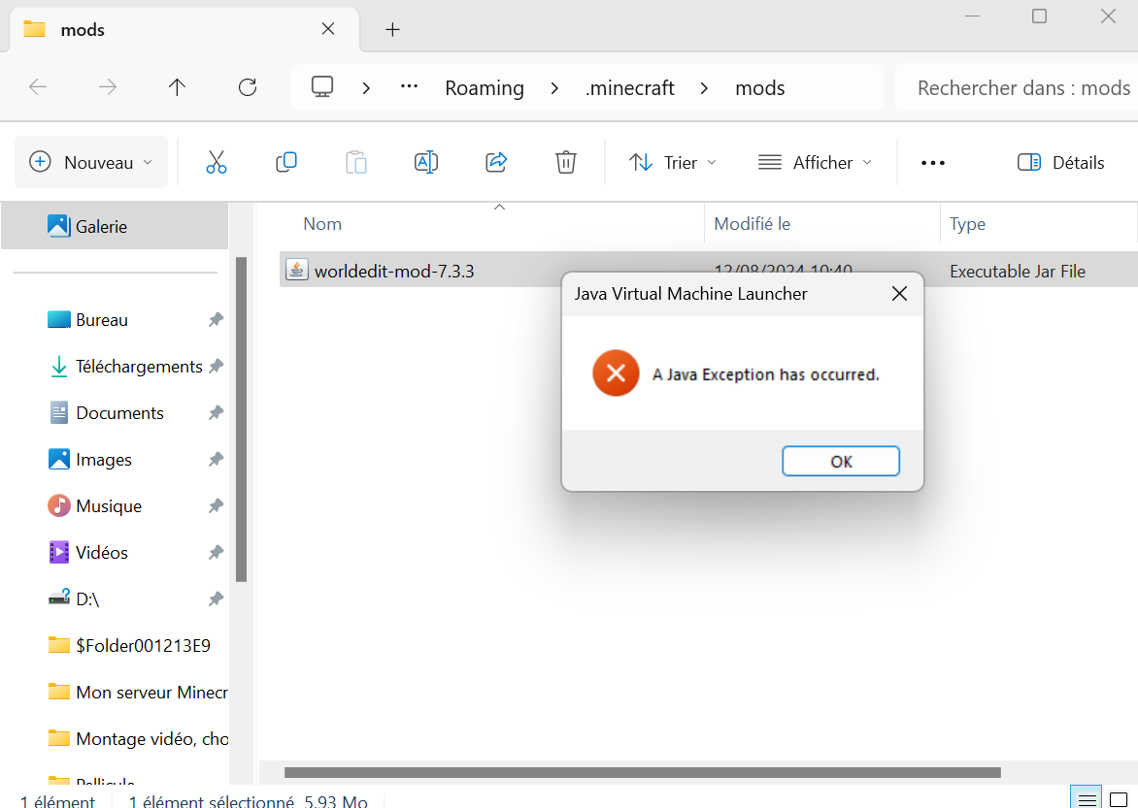Open Vidéos in the sidebar
The width and height of the screenshot is (1138, 808).
pyautogui.click(x=102, y=552)
